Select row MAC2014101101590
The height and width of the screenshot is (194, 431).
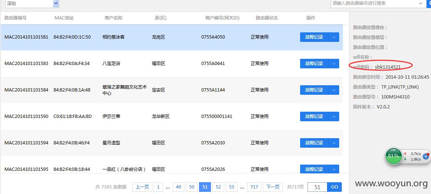[171, 116]
